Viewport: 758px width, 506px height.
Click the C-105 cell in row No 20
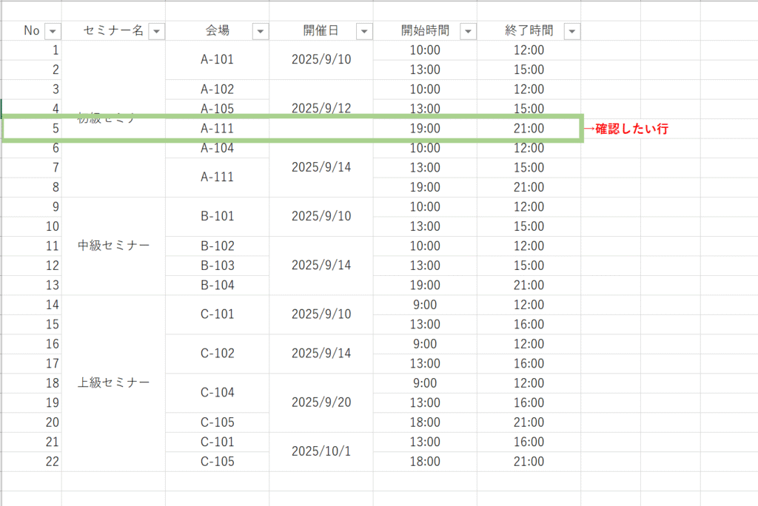click(x=217, y=422)
